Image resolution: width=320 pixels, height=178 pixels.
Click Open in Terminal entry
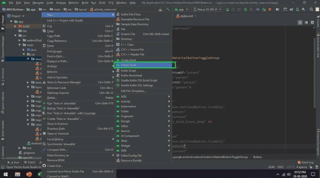(x=78, y=134)
